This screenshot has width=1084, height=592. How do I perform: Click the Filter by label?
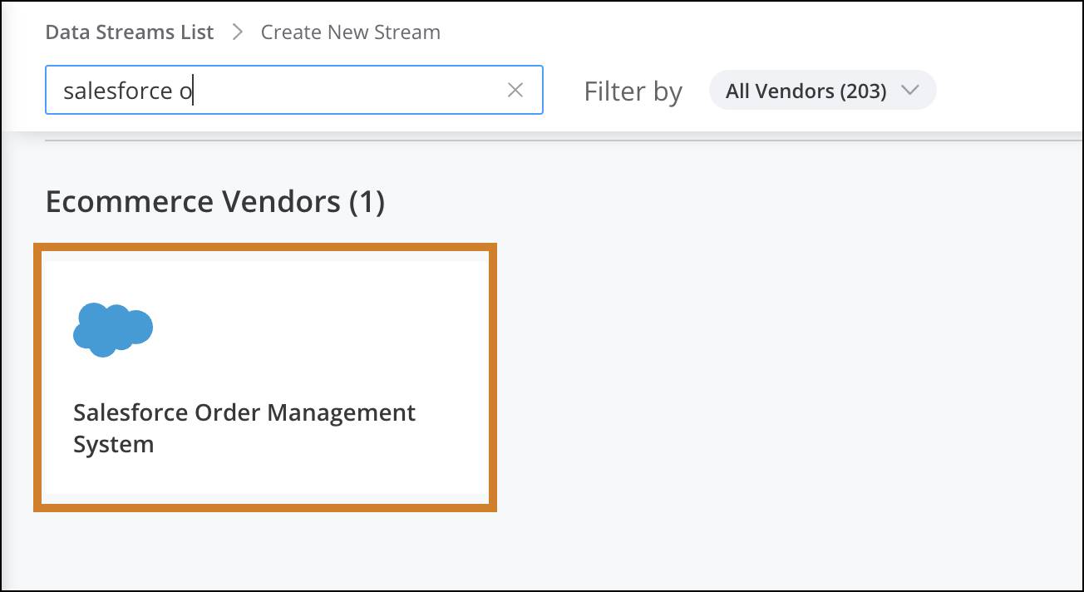tap(633, 91)
